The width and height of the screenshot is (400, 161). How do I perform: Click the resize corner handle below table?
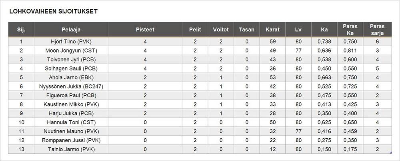click(x=390, y=152)
